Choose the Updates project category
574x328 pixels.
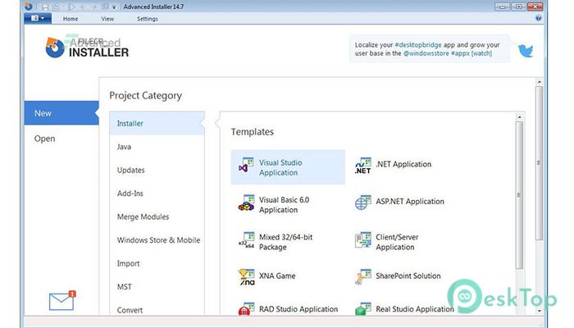coord(157,171)
